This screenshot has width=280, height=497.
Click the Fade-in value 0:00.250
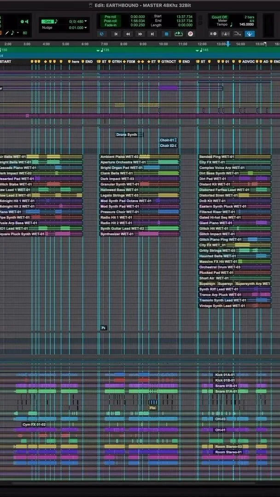138,25
